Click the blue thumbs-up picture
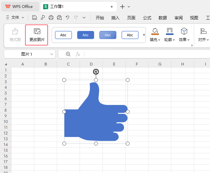Viewport: 210px width, 173px height. coord(96,112)
